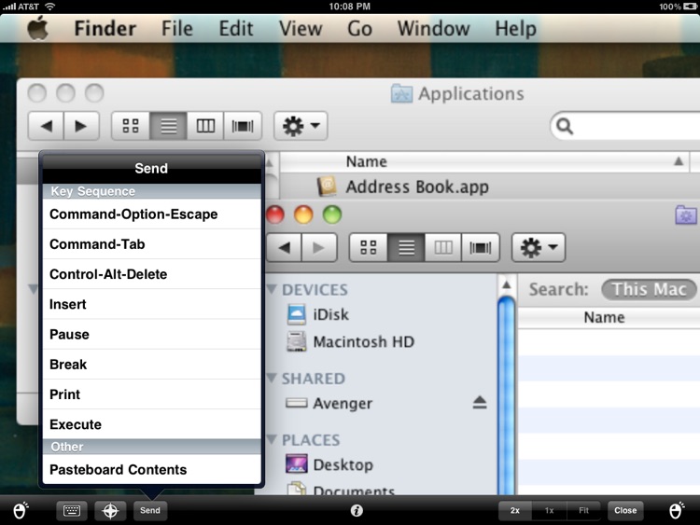The height and width of the screenshot is (525, 700).
Task: Select Address Book.app in the list
Action: [417, 187]
